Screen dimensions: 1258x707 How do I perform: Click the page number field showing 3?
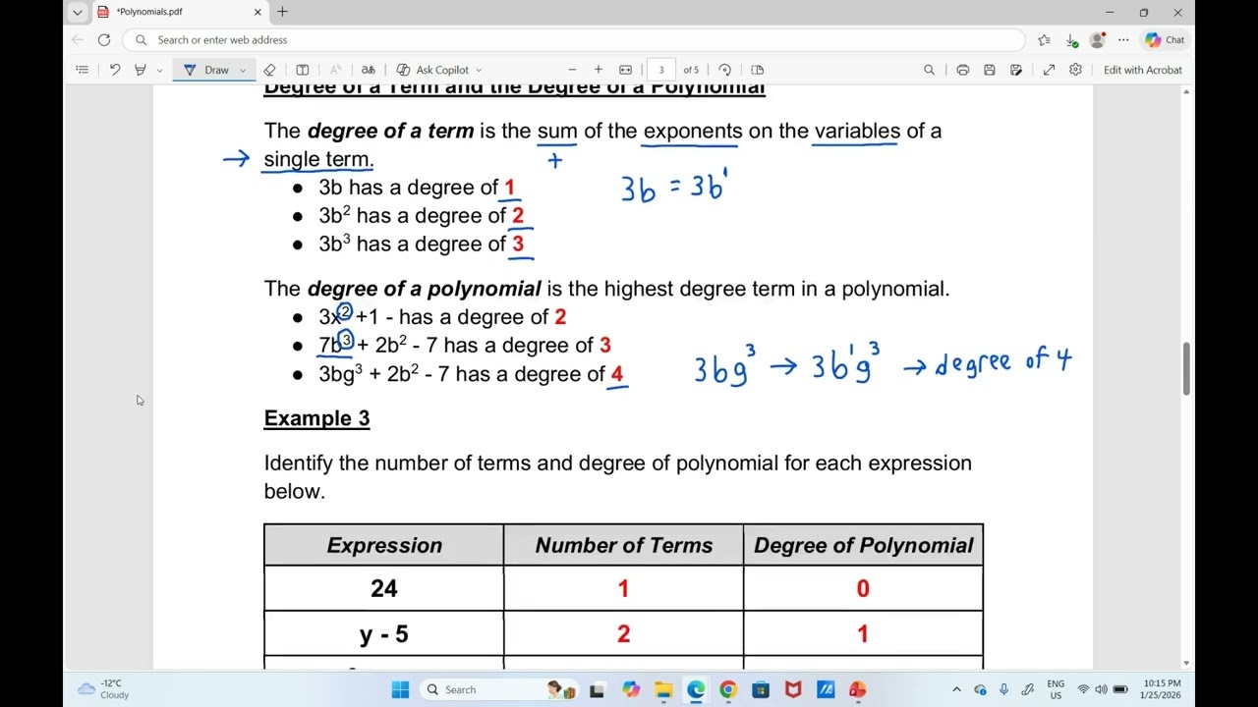point(661,70)
